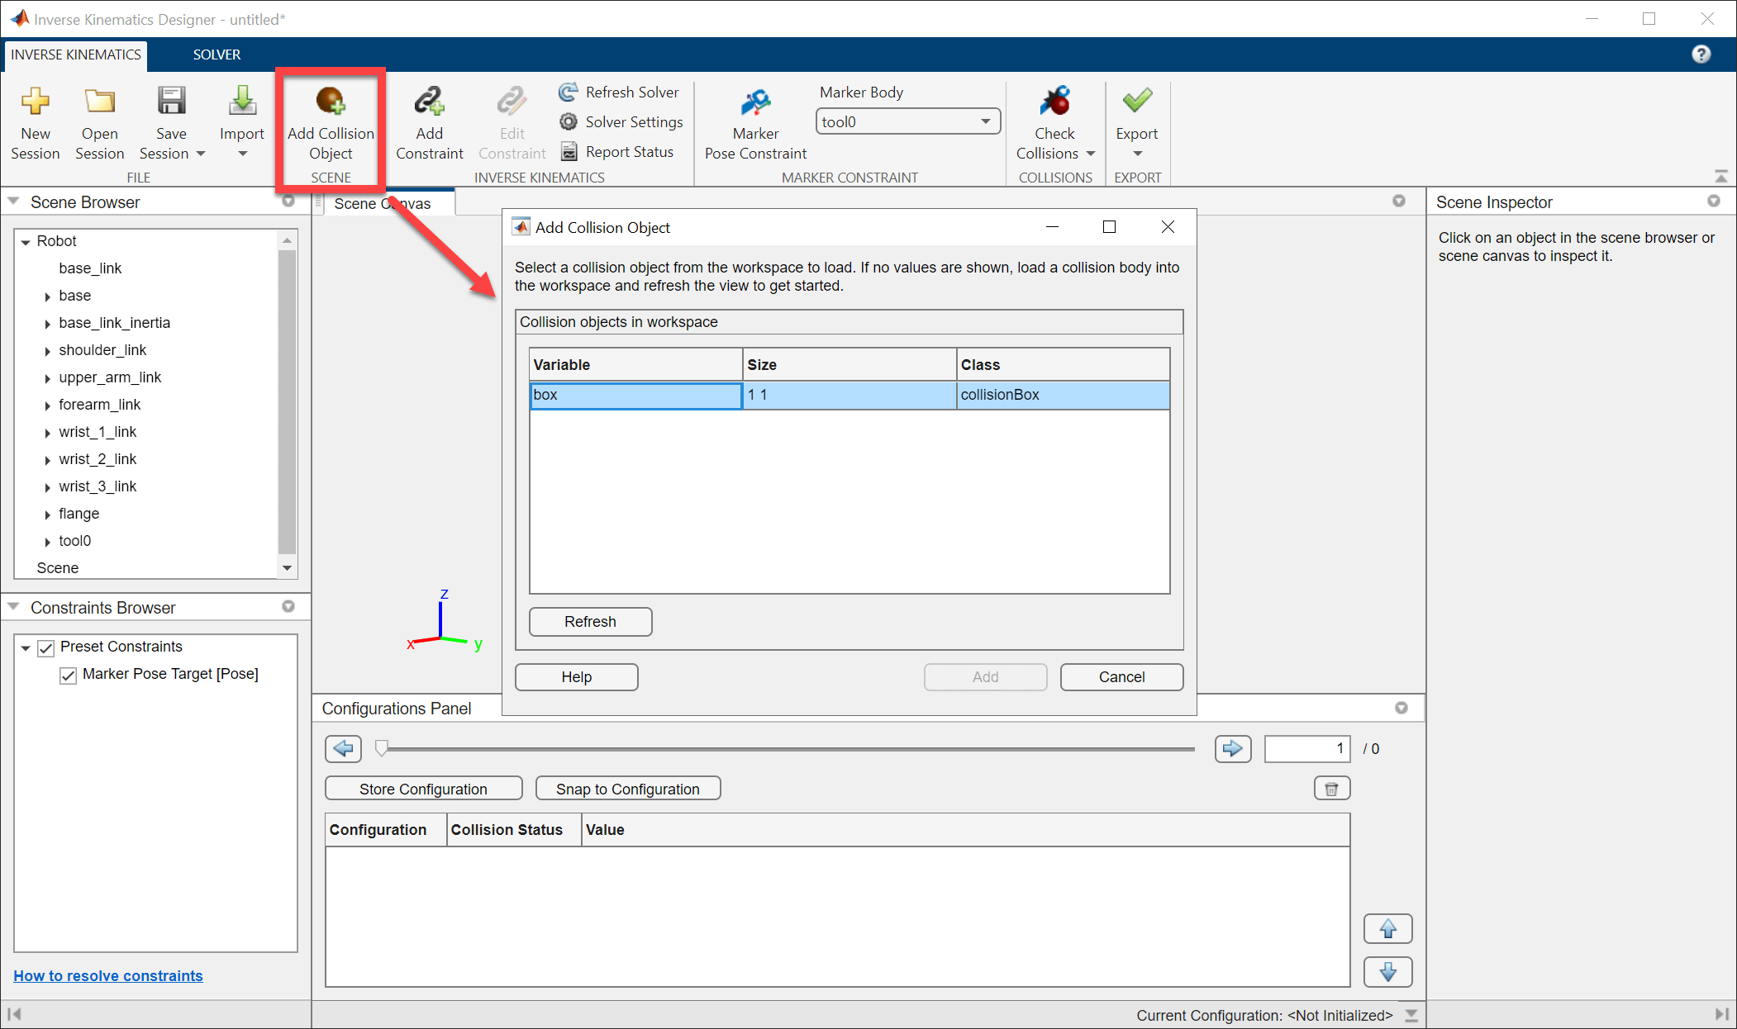Click the Add Constraint link icon

(x=429, y=101)
